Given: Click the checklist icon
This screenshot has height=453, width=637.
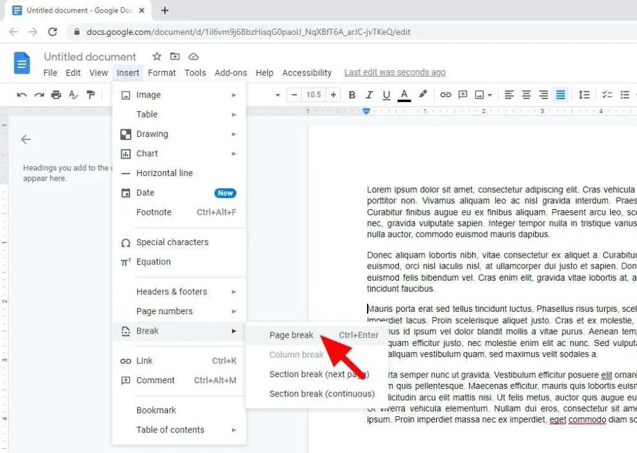Looking at the screenshot, I should [607, 95].
